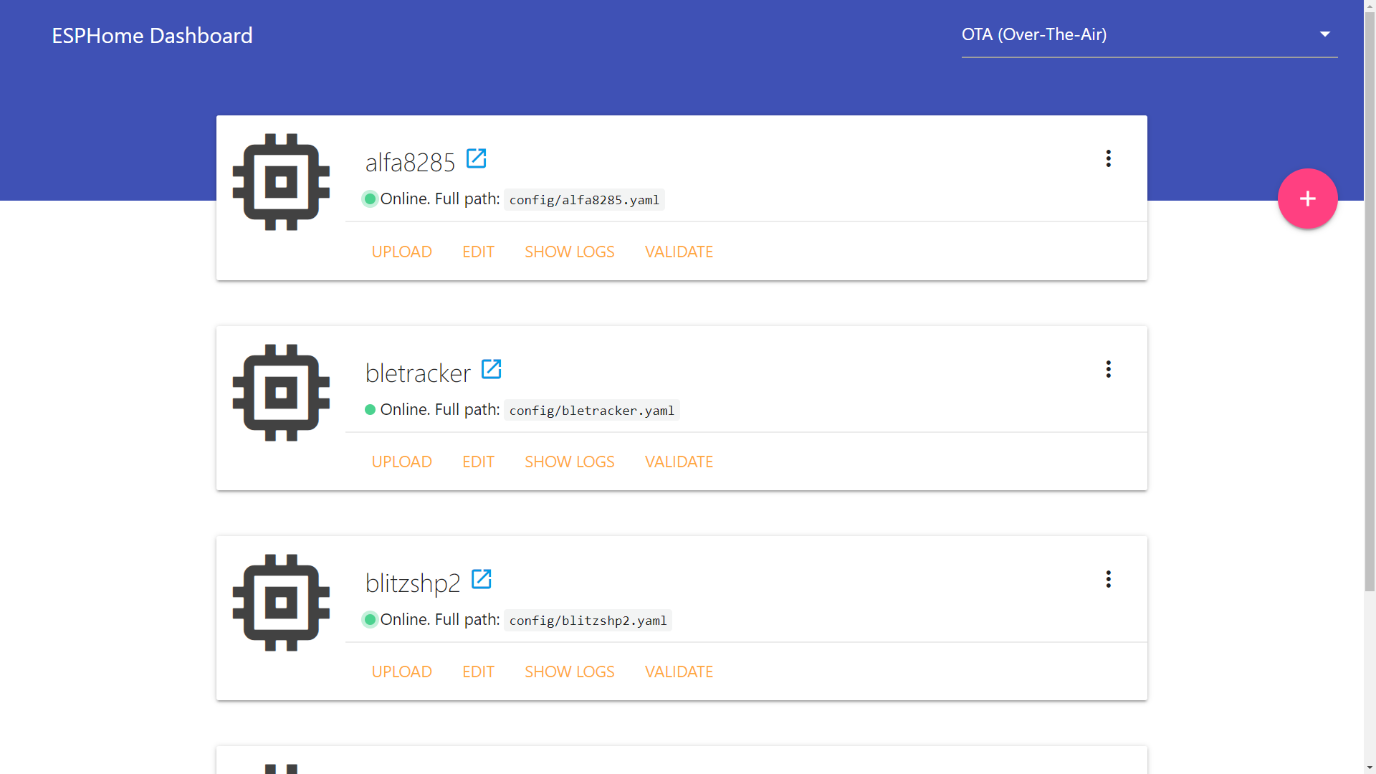Click the page vertical scrollbar thumb
This screenshot has width=1376, height=774.
[1370, 301]
